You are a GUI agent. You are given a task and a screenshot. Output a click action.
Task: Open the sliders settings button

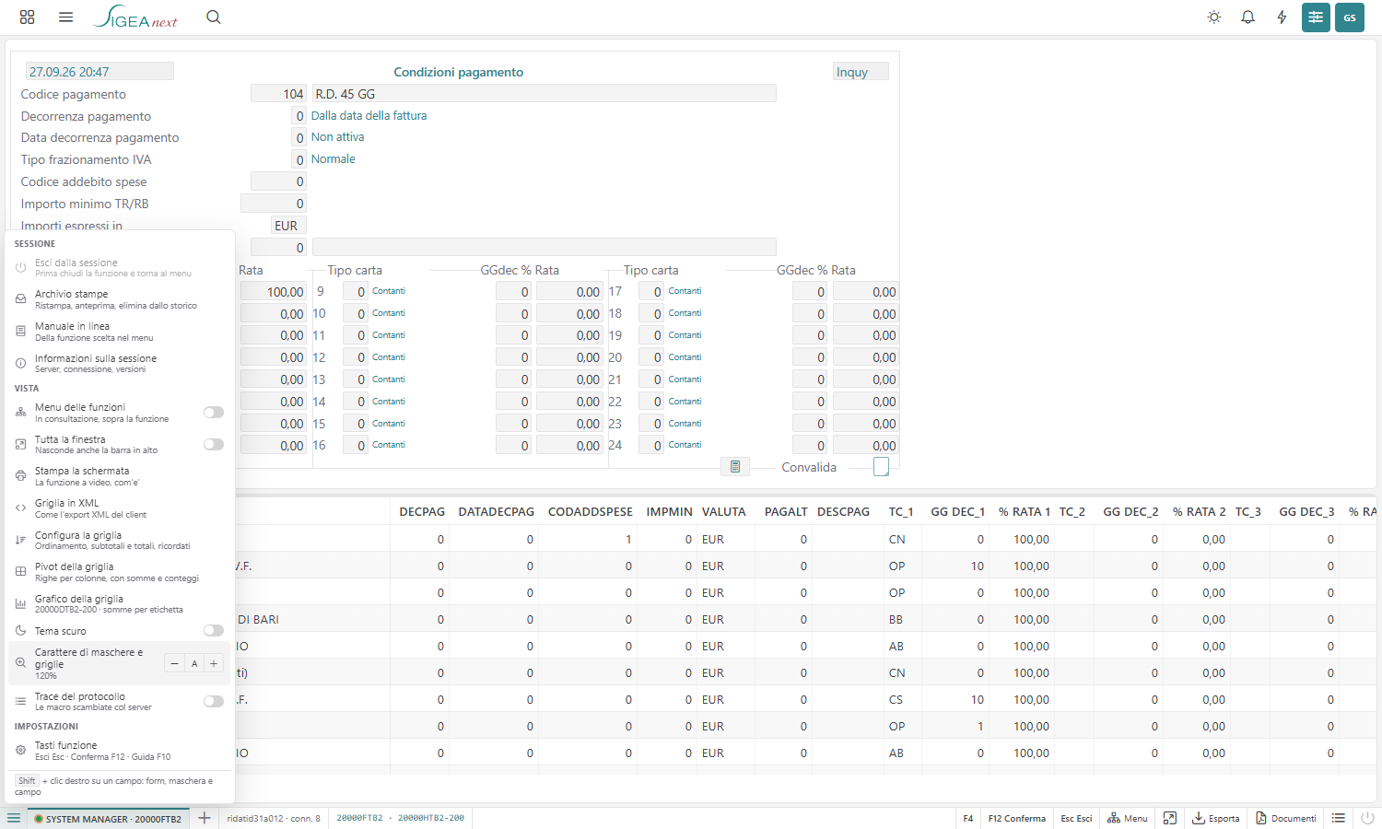1316,18
